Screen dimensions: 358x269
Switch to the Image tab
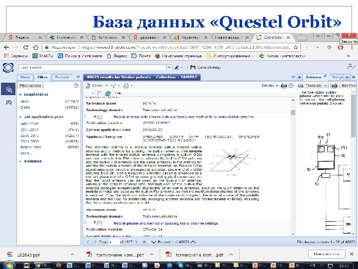(x=338, y=77)
